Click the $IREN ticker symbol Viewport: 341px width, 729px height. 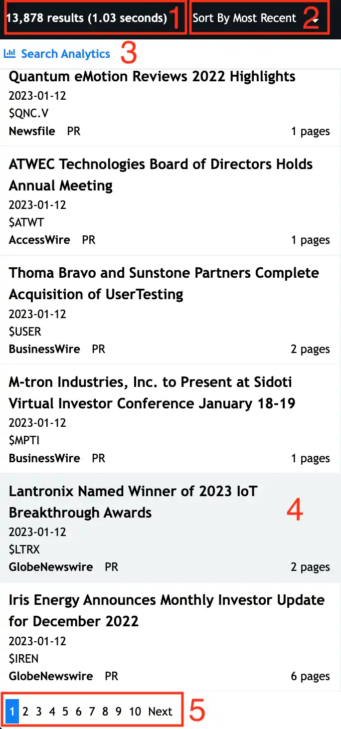[23, 658]
